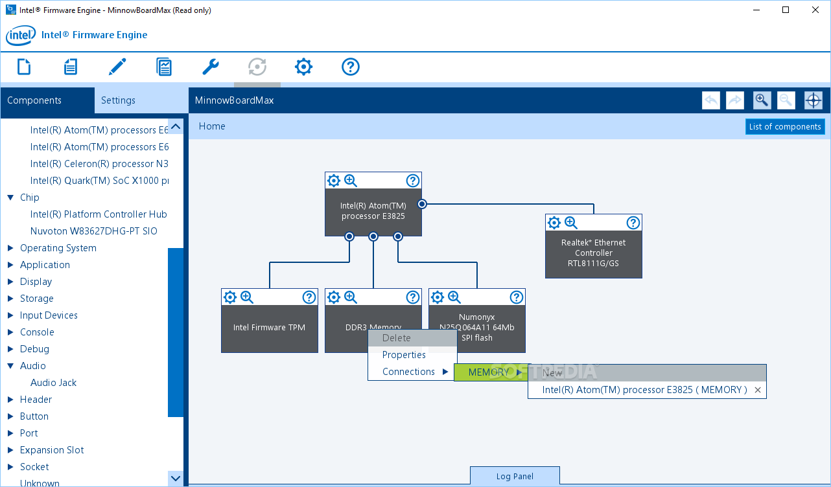Center the diagram with the crosshair icon
Viewport: 831px width, 487px height.
click(x=813, y=100)
